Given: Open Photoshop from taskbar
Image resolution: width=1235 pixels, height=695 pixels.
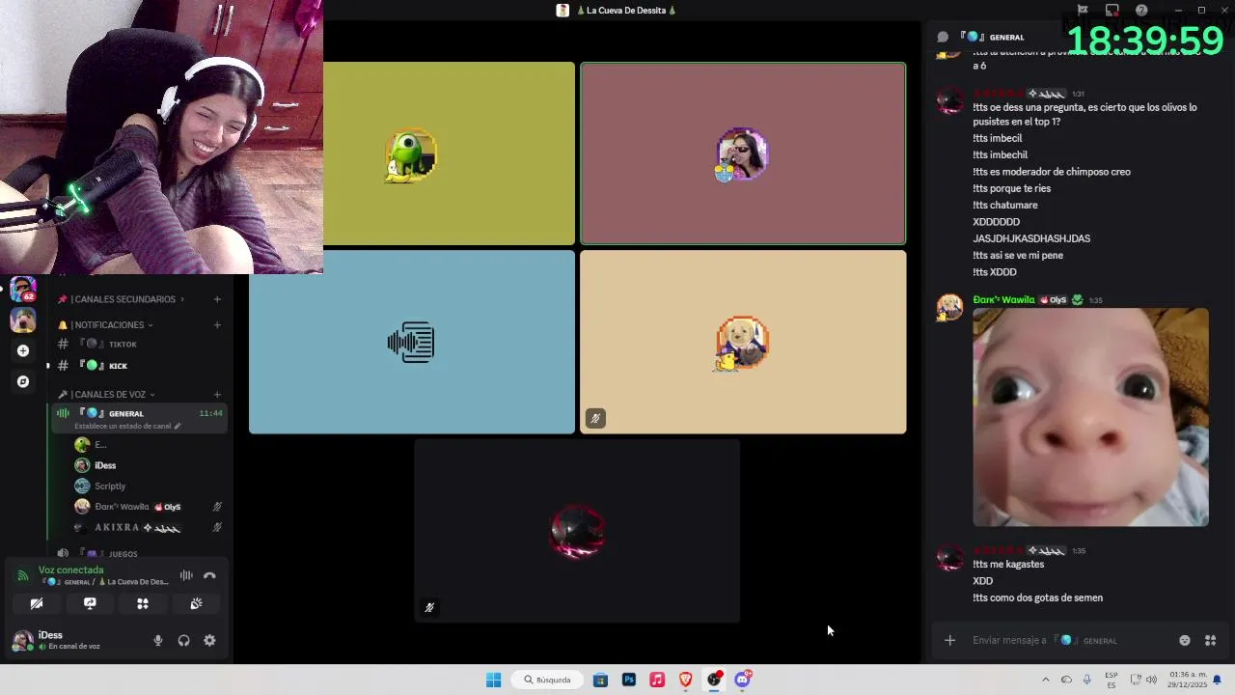Looking at the screenshot, I should pos(629,680).
